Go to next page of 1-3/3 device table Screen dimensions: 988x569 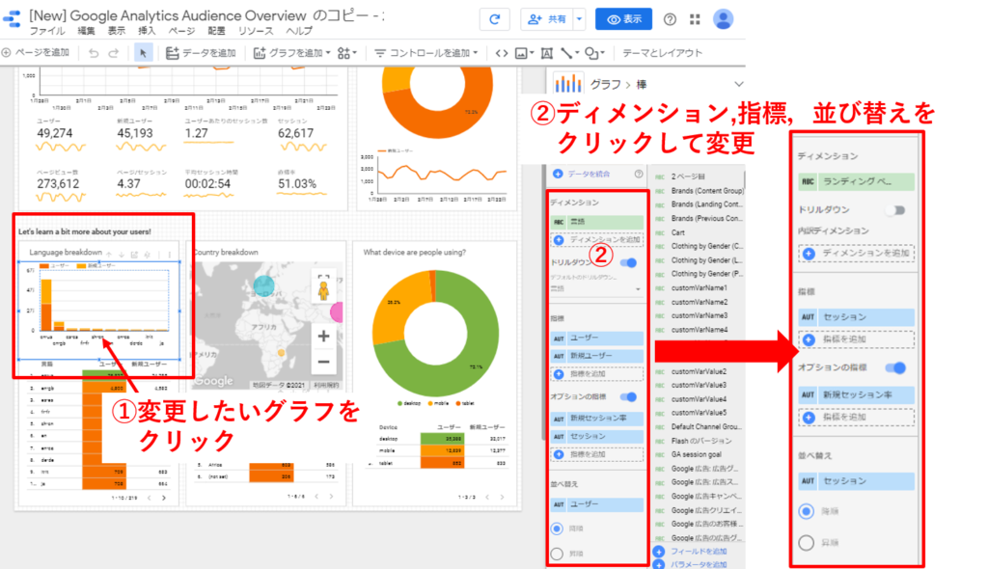[502, 498]
